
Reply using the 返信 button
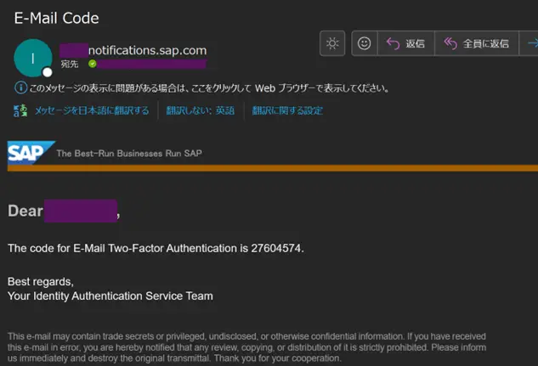tap(405, 43)
